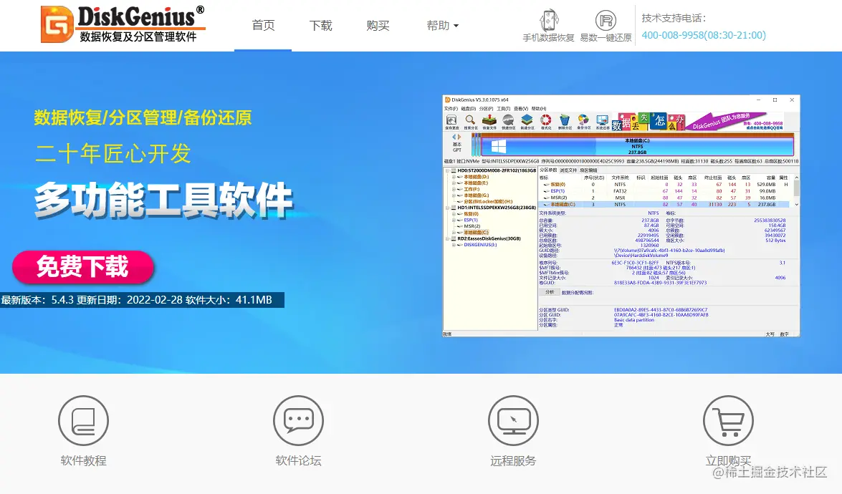
Task: Click next disk arrow above 基本 GPT
Action: click(x=459, y=137)
